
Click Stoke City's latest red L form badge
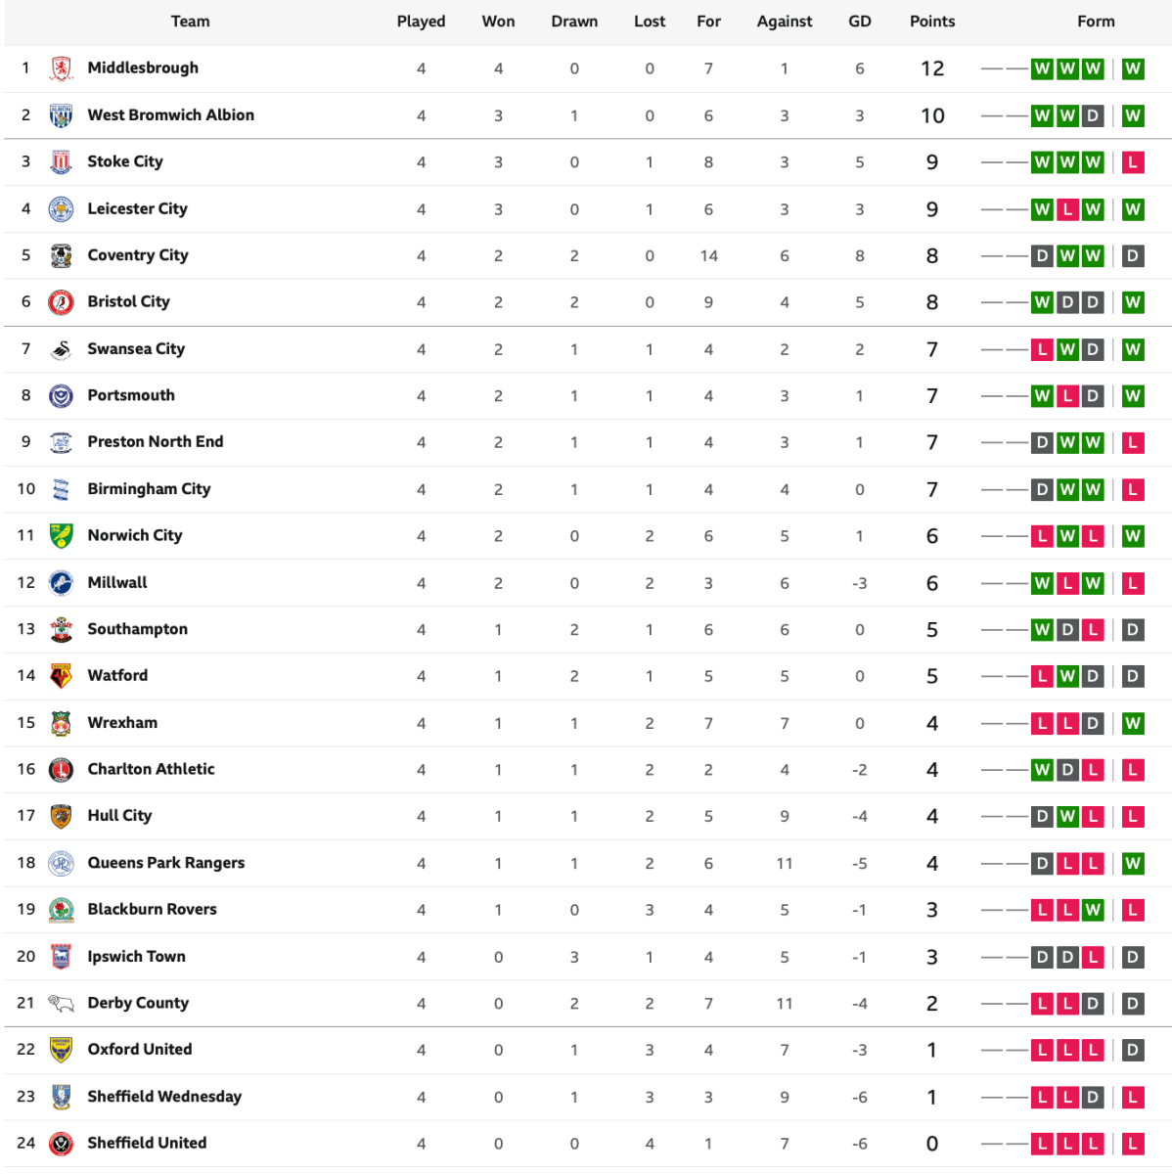(x=1133, y=162)
